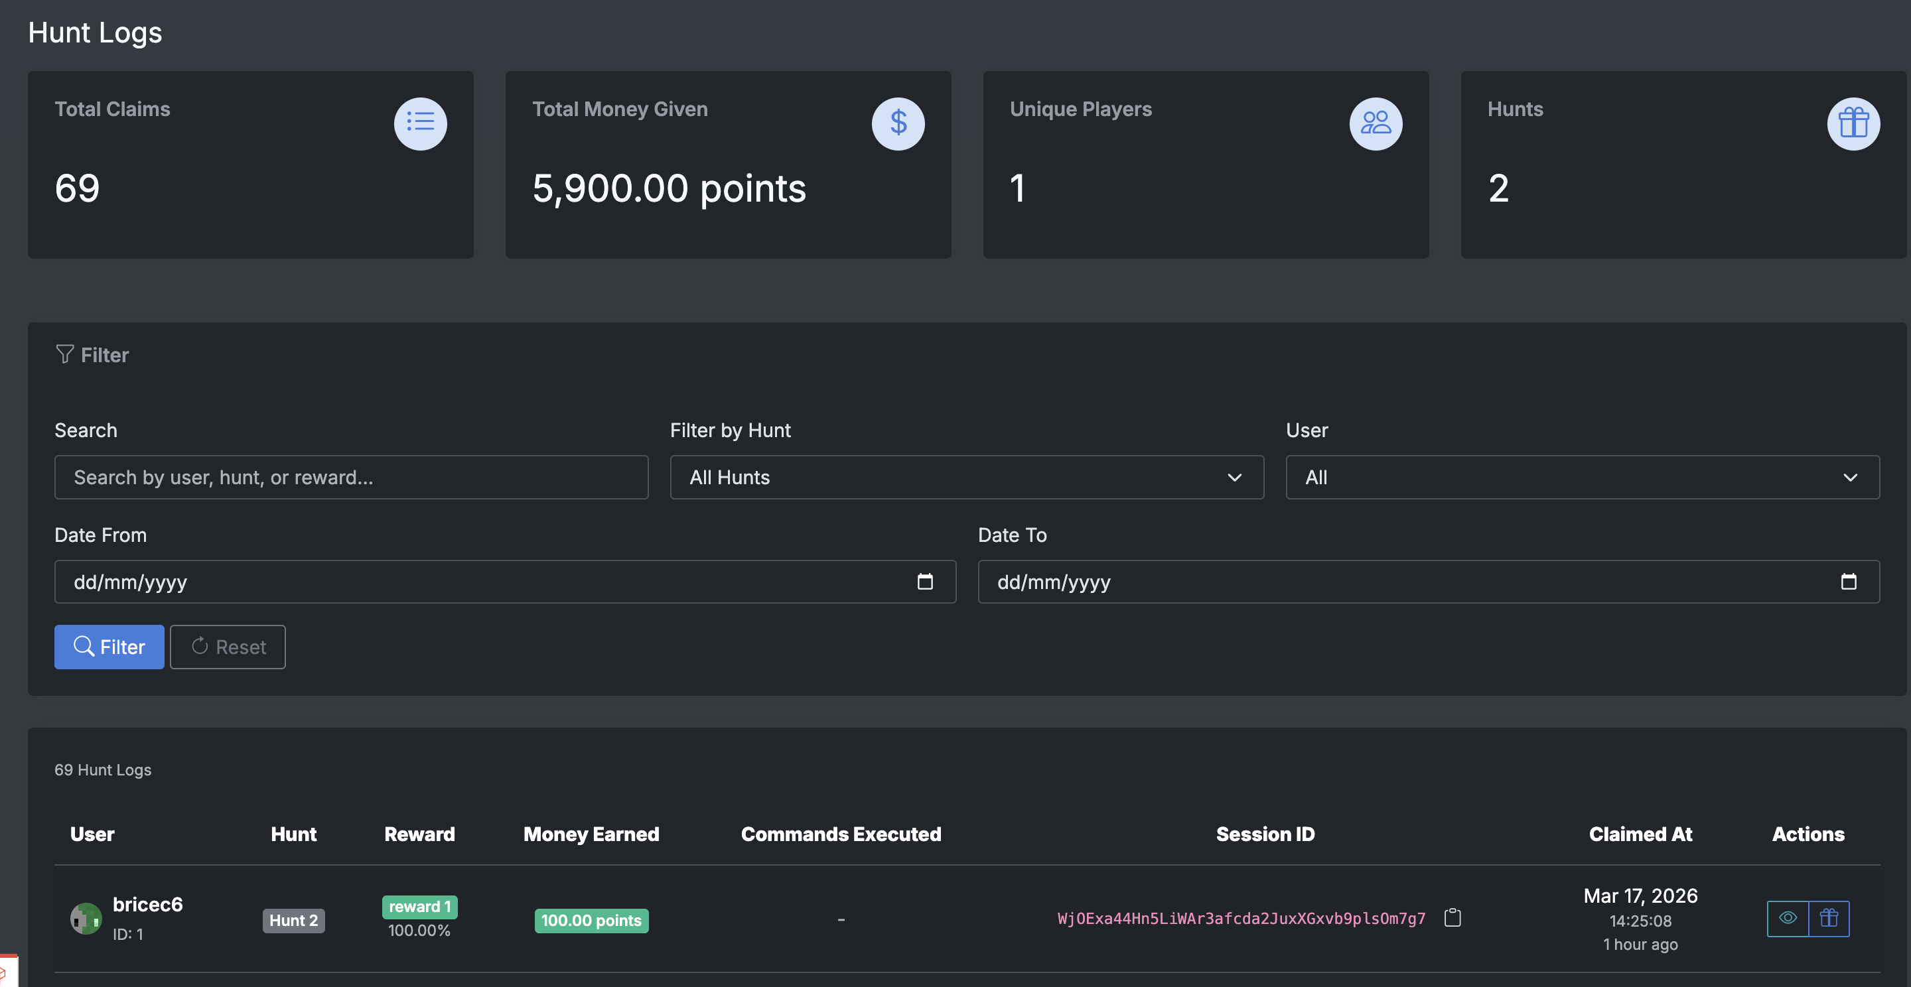Click the gift action button for bricec6
Viewport: 1911px width, 987px height.
tap(1829, 918)
